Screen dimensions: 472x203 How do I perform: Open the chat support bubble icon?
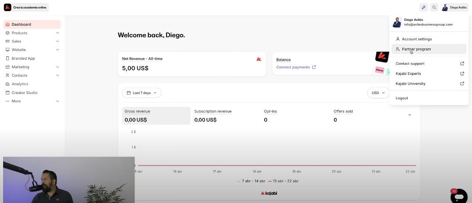pos(459,196)
